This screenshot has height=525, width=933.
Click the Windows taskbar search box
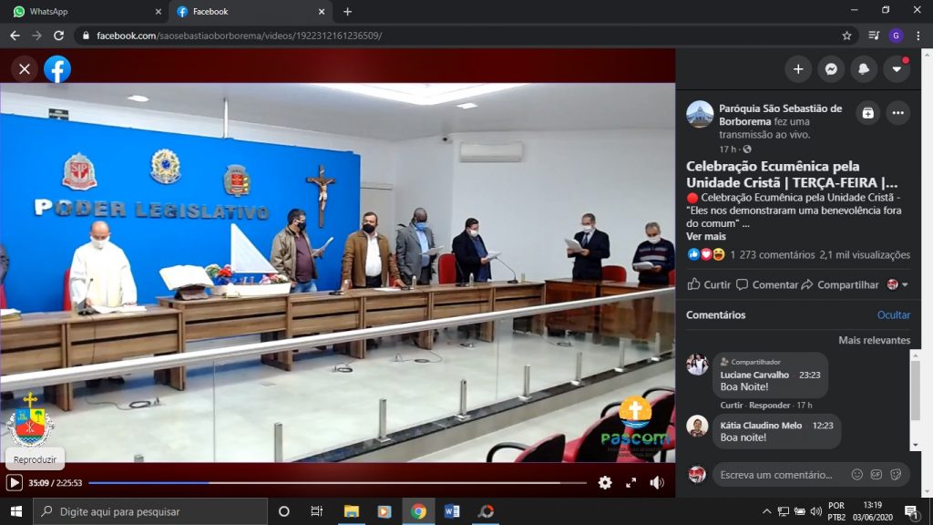pos(150,511)
